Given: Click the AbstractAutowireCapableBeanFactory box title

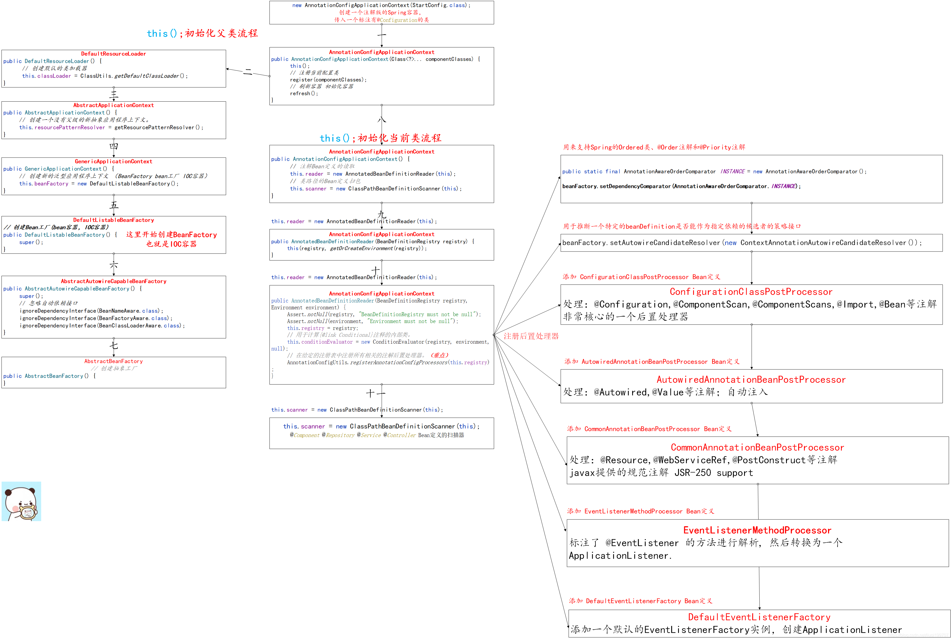Looking at the screenshot, I should pos(113,281).
